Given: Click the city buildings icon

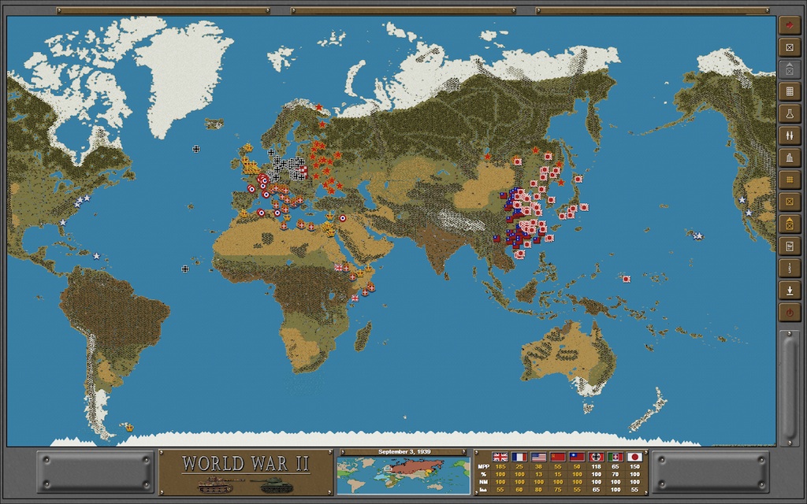Looking at the screenshot, I should coord(789,157).
